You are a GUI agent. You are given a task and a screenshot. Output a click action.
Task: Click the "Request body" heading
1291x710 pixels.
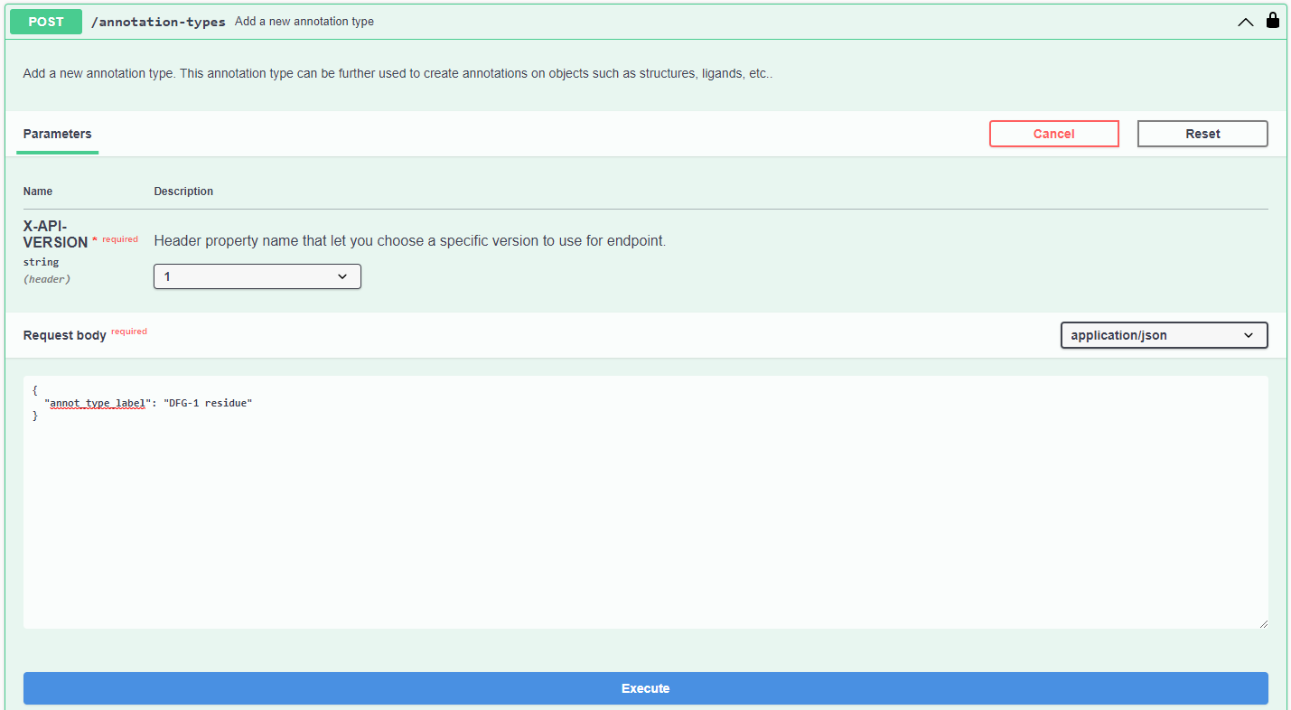[x=65, y=335]
